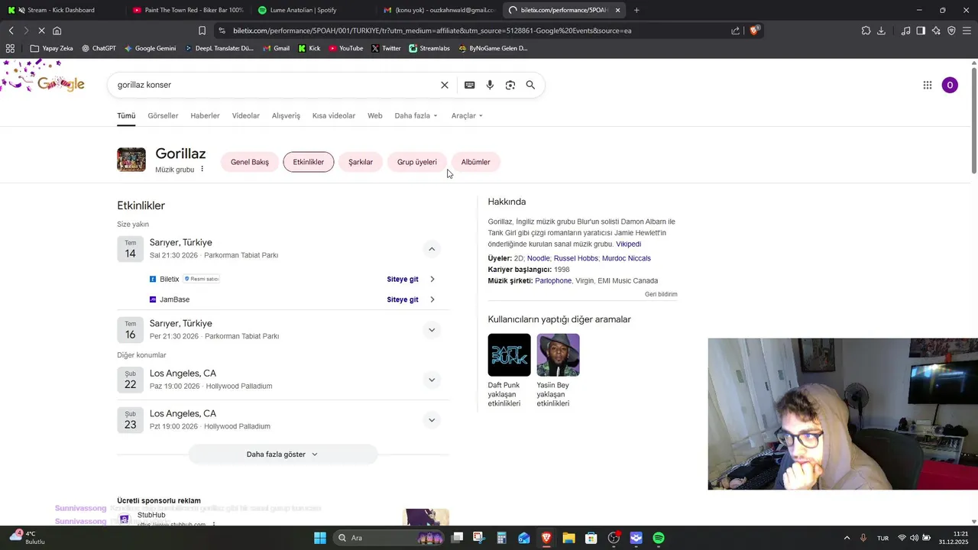
Task: Open Yasiin Bey nearby events thumbnail
Action: (x=558, y=354)
